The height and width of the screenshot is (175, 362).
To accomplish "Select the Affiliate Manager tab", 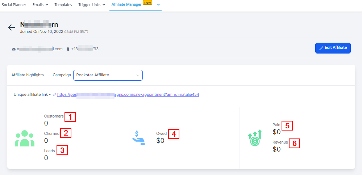I will pos(127,5).
